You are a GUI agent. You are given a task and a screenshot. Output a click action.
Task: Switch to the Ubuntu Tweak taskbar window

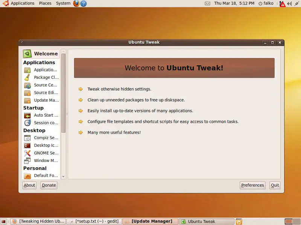pos(207,221)
